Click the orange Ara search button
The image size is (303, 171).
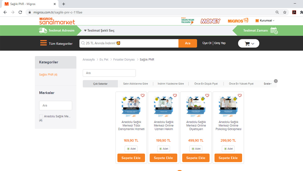(188, 43)
